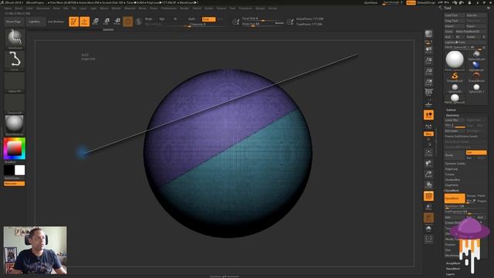494x278 pixels.
Task: Expand the EdgeLoop subsection
Action: [x=452, y=169]
